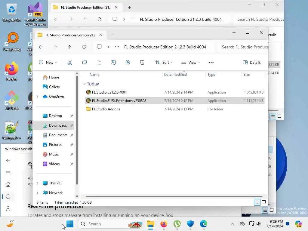Open Microsoft Edge from the taskbar
The image size is (308, 231).
(204, 224)
